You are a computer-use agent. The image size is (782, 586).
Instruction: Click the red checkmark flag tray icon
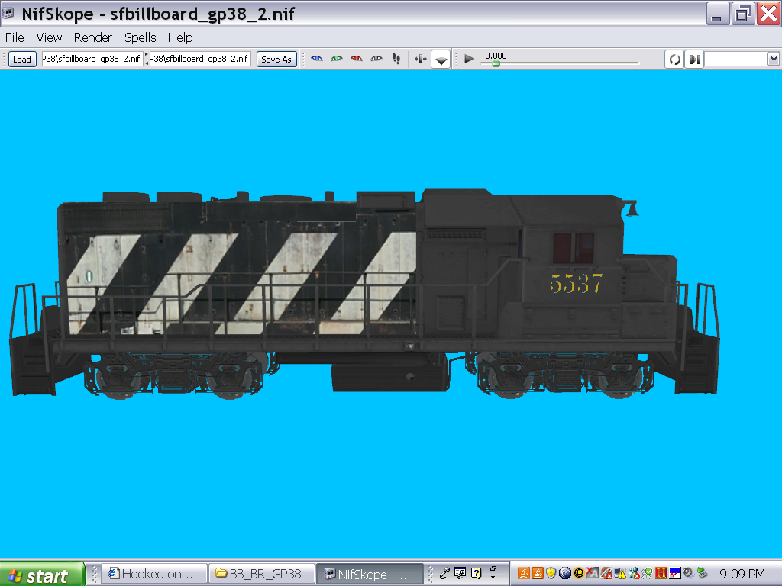(x=675, y=574)
